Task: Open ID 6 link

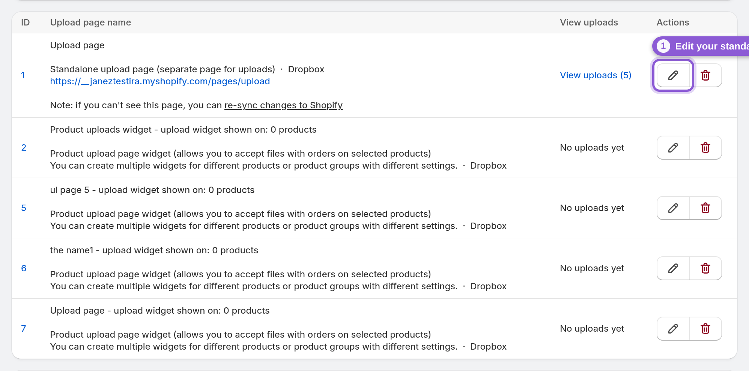Action: [24, 268]
